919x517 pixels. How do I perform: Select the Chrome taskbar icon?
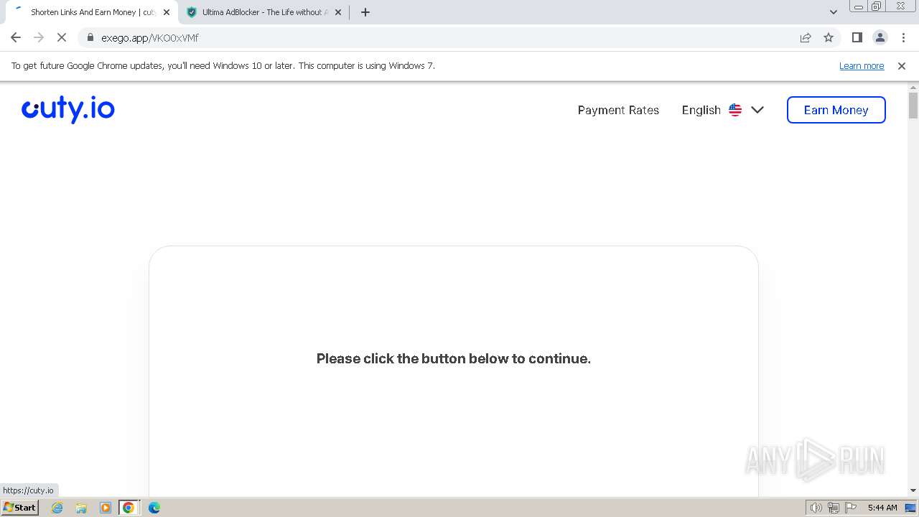(129, 508)
